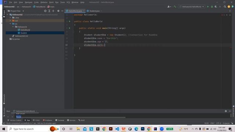Expand the .idea folder

click(x=10, y=18)
